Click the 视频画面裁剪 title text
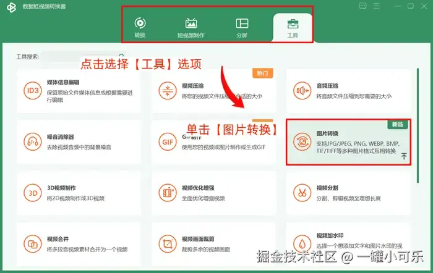This screenshot has width=433, height=273. (x=198, y=239)
